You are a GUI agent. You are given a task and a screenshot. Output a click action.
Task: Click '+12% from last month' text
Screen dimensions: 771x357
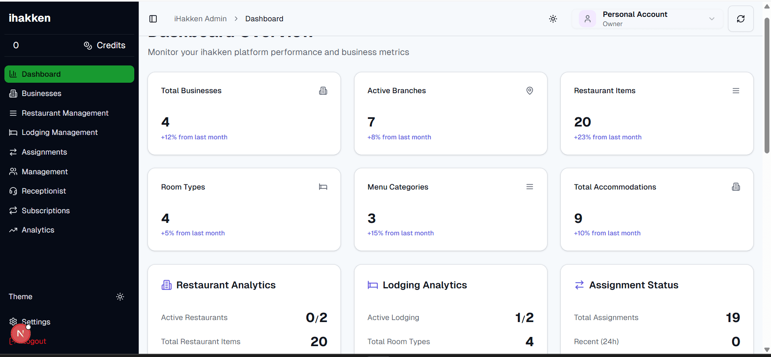194,137
